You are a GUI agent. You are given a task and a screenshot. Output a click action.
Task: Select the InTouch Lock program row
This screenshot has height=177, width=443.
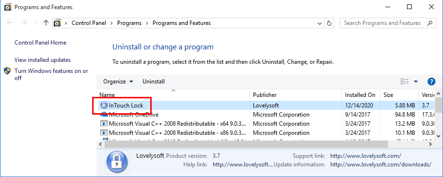266,106
